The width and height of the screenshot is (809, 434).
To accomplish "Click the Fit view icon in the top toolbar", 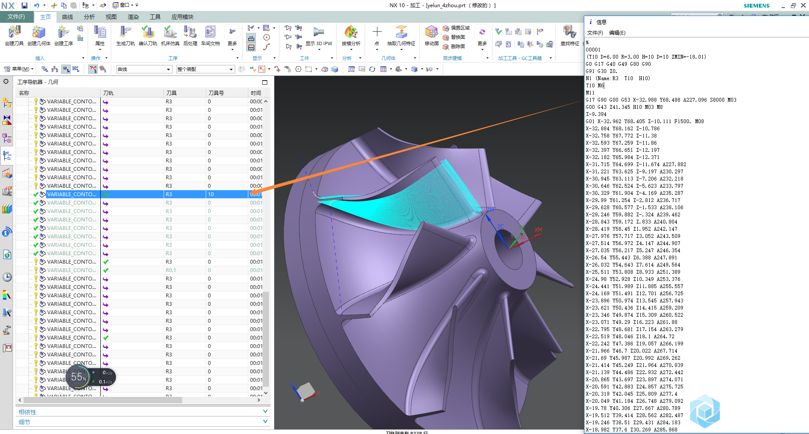I will (x=351, y=69).
